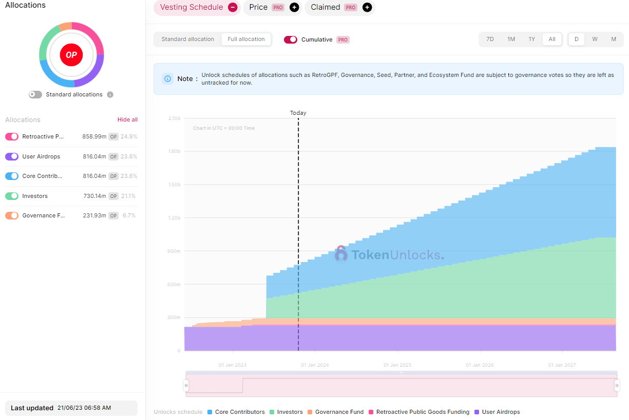This screenshot has height=420, width=629.
Task: Click the 730.14m Investors value
Action: 95,196
